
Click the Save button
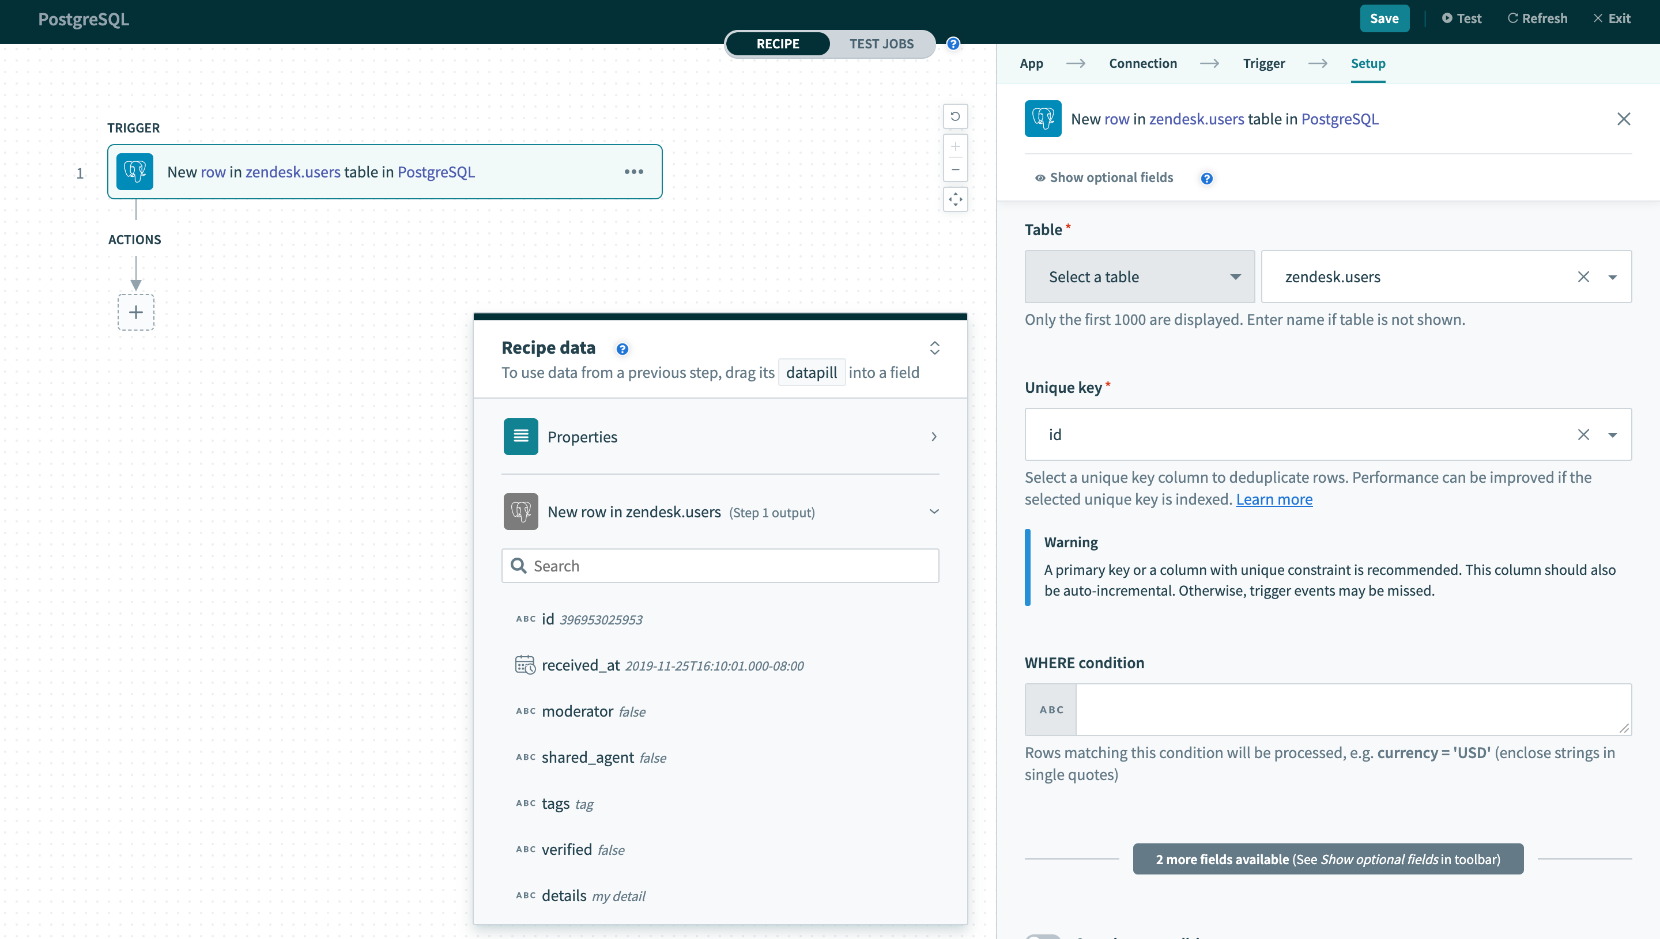[x=1383, y=20]
